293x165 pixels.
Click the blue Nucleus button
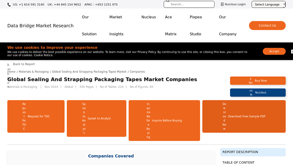pos(258,93)
